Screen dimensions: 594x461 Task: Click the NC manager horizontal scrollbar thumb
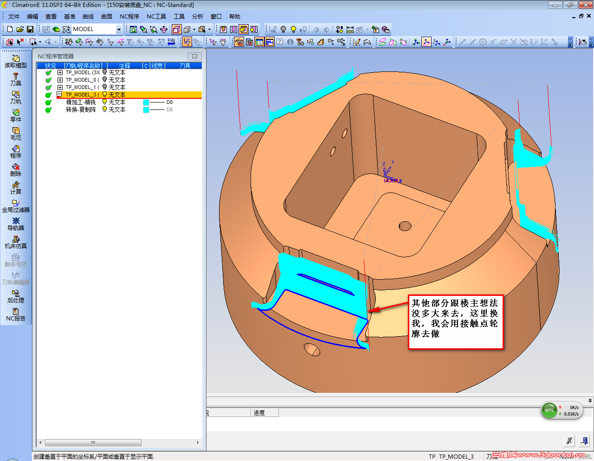click(93, 442)
